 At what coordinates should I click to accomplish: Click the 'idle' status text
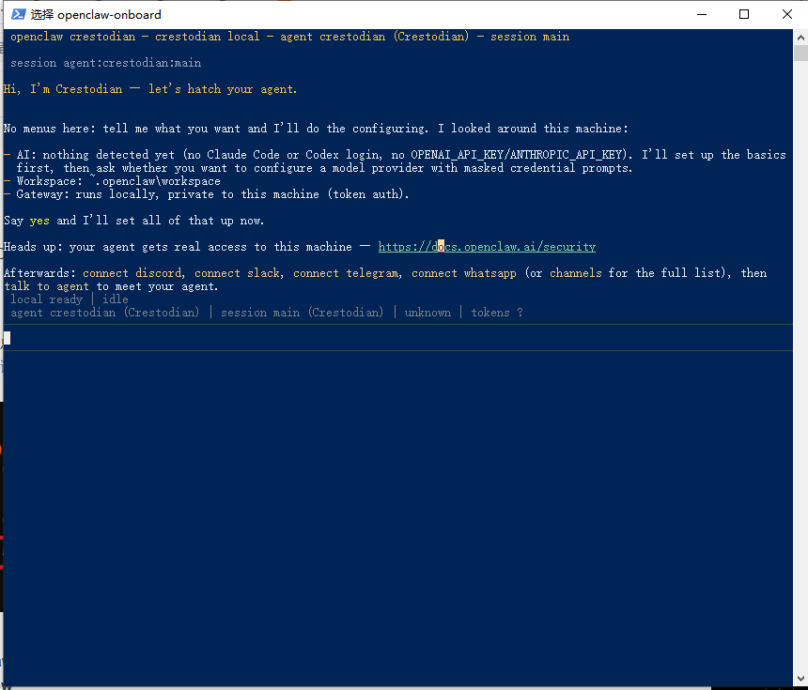[x=116, y=299]
